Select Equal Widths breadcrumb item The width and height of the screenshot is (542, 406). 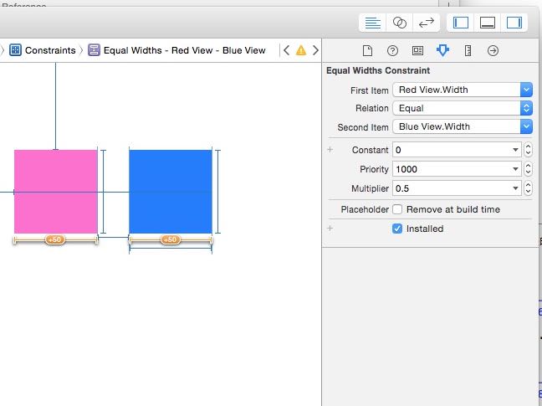[185, 50]
